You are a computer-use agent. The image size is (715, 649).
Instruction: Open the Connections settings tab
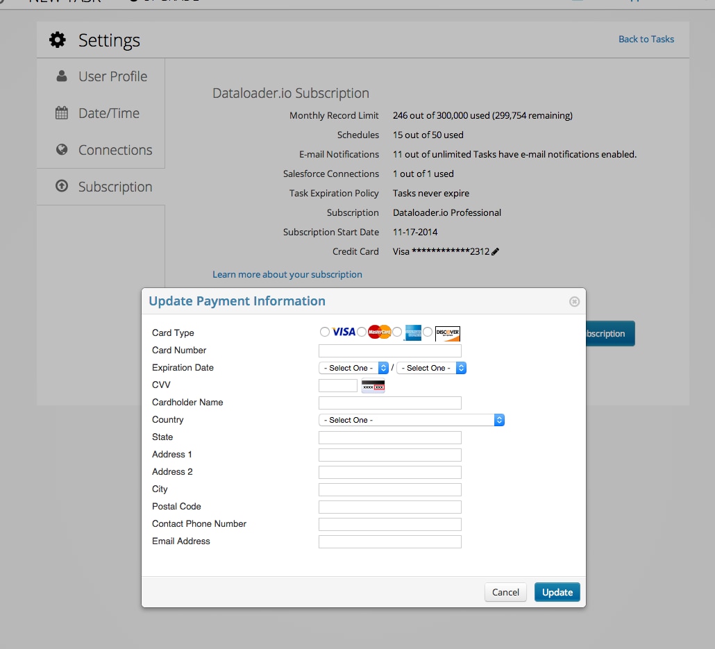101,150
